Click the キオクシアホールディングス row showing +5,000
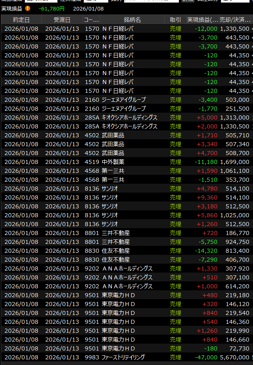253x365 pixels. click(x=129, y=117)
